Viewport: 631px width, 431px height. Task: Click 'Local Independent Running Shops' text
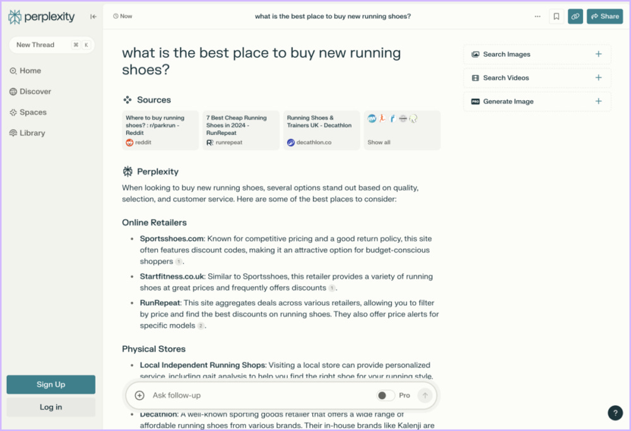coord(203,365)
